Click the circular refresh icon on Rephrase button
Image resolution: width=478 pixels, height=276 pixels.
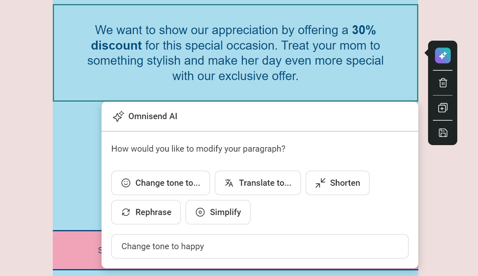[x=126, y=212]
